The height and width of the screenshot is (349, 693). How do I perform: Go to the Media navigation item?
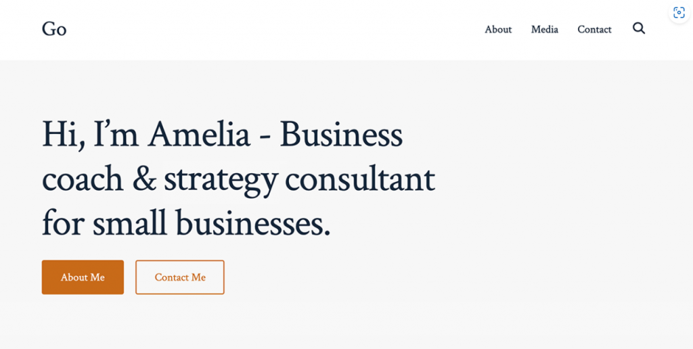(544, 29)
